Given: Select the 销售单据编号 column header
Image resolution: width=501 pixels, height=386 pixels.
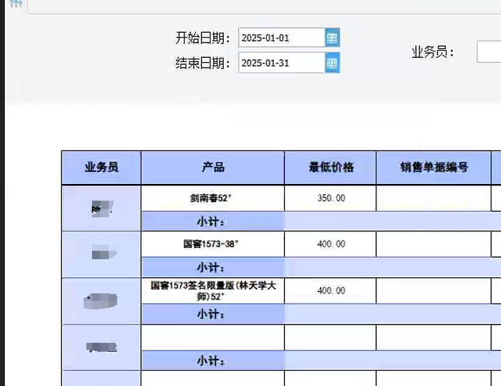Looking at the screenshot, I should point(433,167).
